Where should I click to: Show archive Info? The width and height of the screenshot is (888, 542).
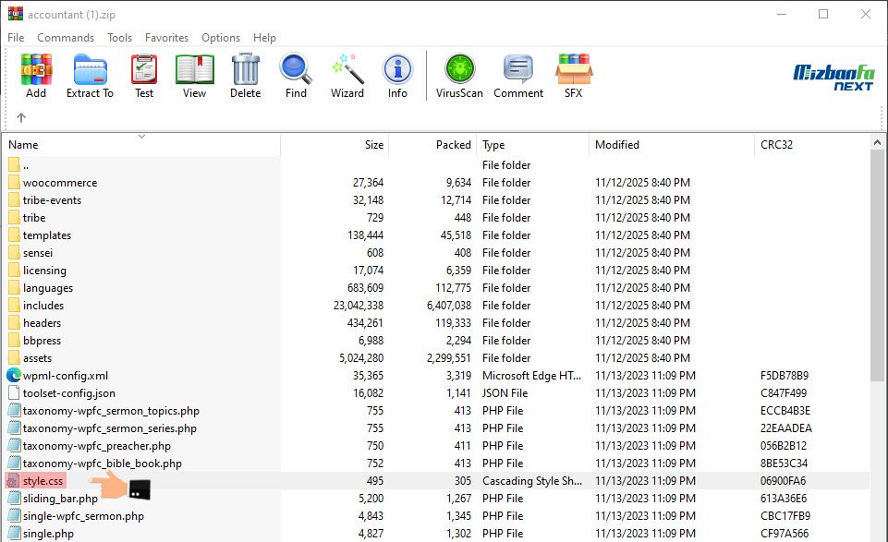[397, 74]
